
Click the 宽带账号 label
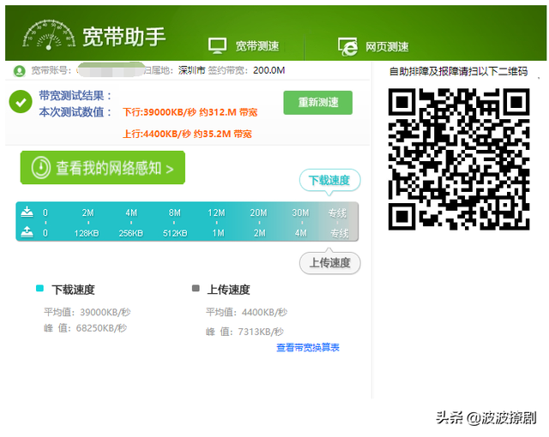tap(51, 70)
